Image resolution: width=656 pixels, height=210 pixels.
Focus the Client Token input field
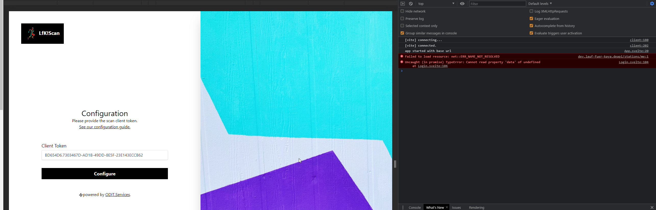coord(105,155)
